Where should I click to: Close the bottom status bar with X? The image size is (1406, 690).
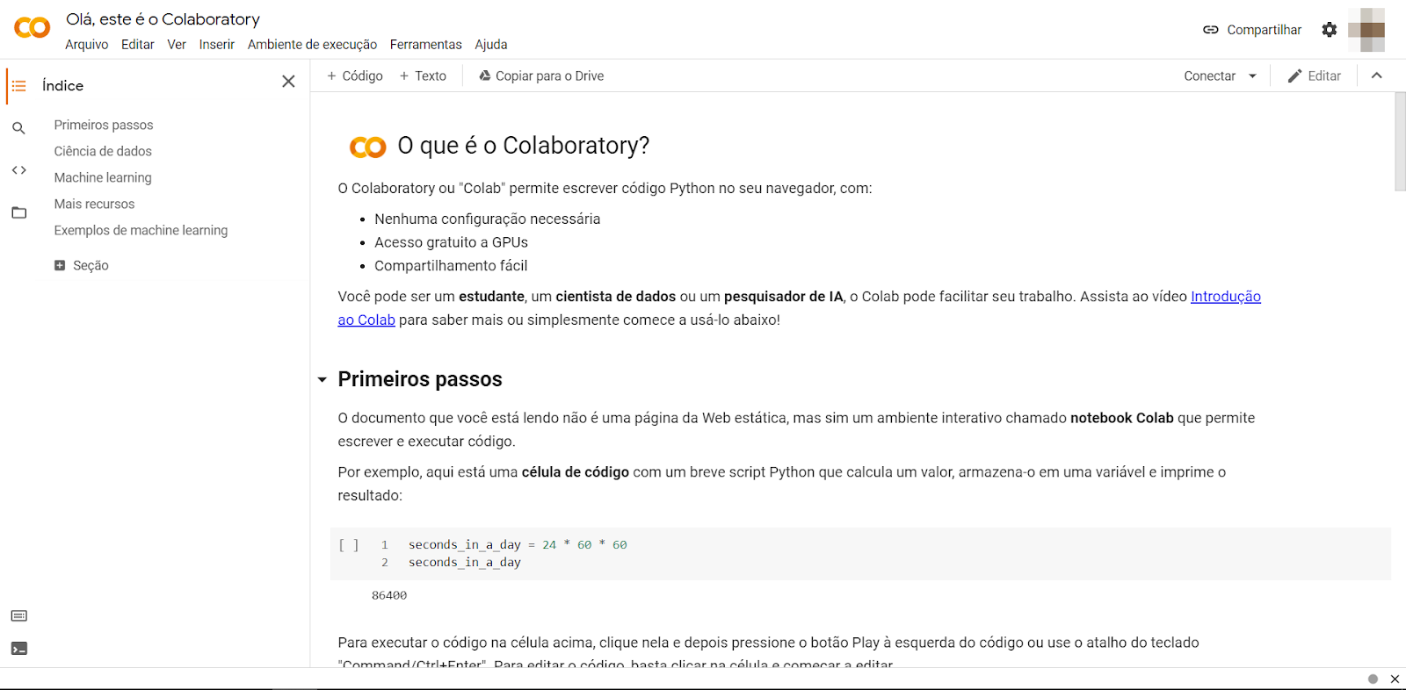(x=1395, y=679)
